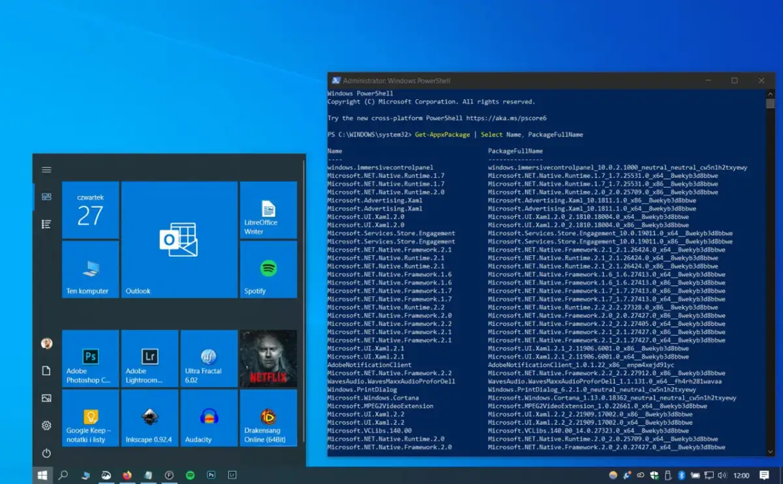Screen dimensions: 783x484
Task: Open Windows Security shield in system tray
Action: click(x=654, y=476)
